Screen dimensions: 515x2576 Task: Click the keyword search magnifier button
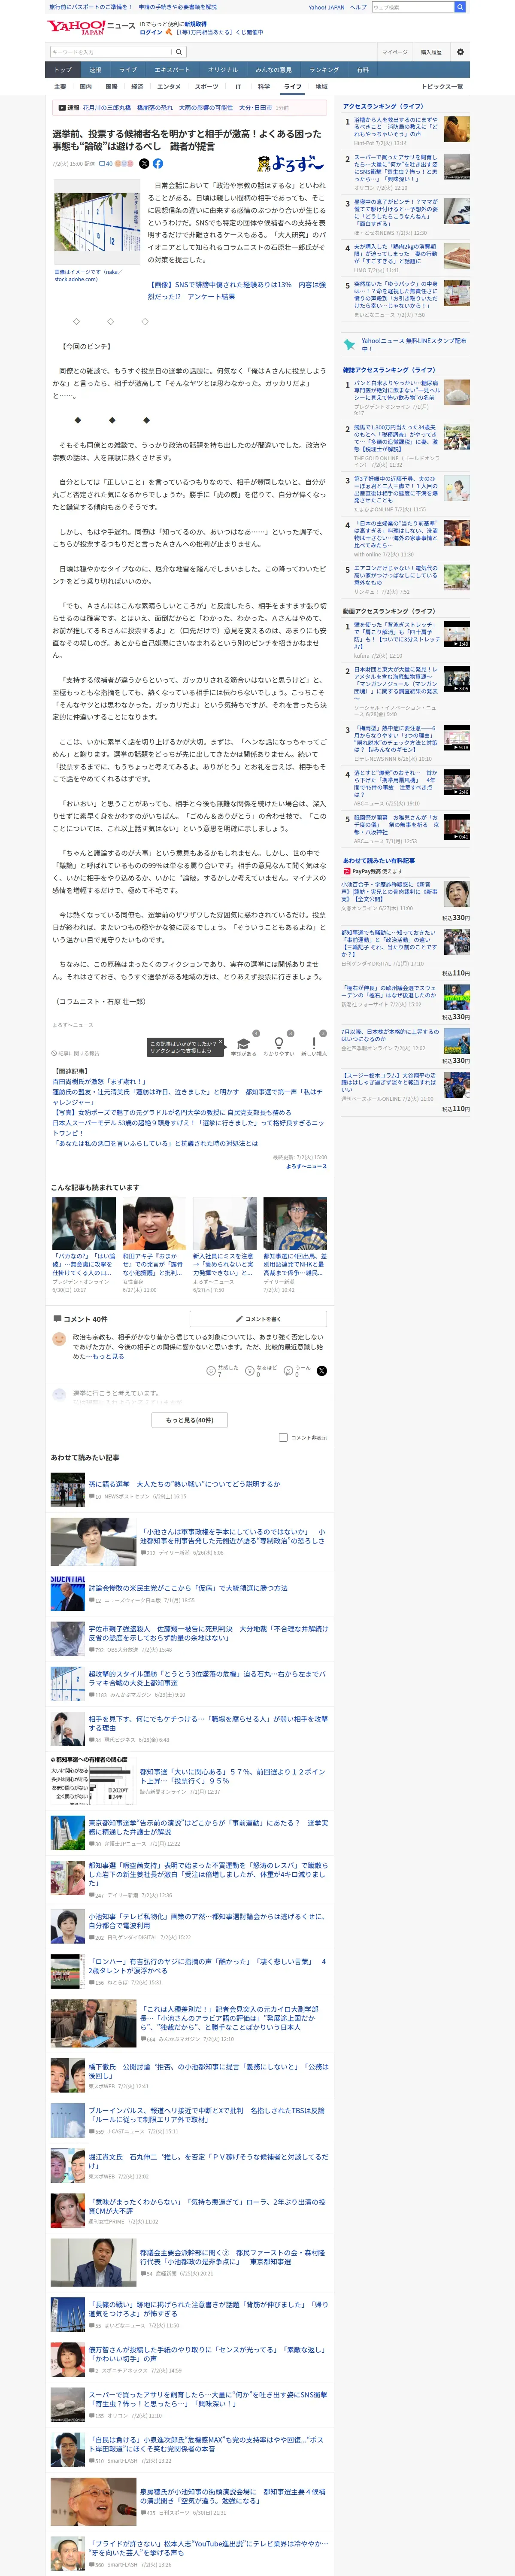[x=179, y=52]
